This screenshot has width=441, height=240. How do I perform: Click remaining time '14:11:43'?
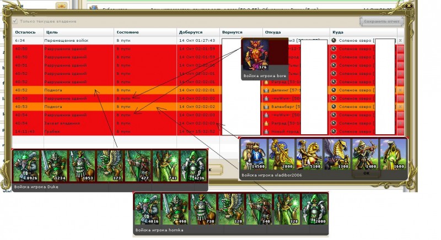25,132
